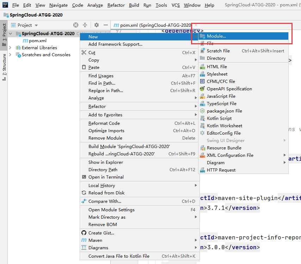Expand the Copy submenu arrow

point(196,60)
